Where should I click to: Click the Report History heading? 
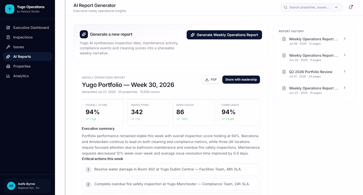[x=291, y=31]
